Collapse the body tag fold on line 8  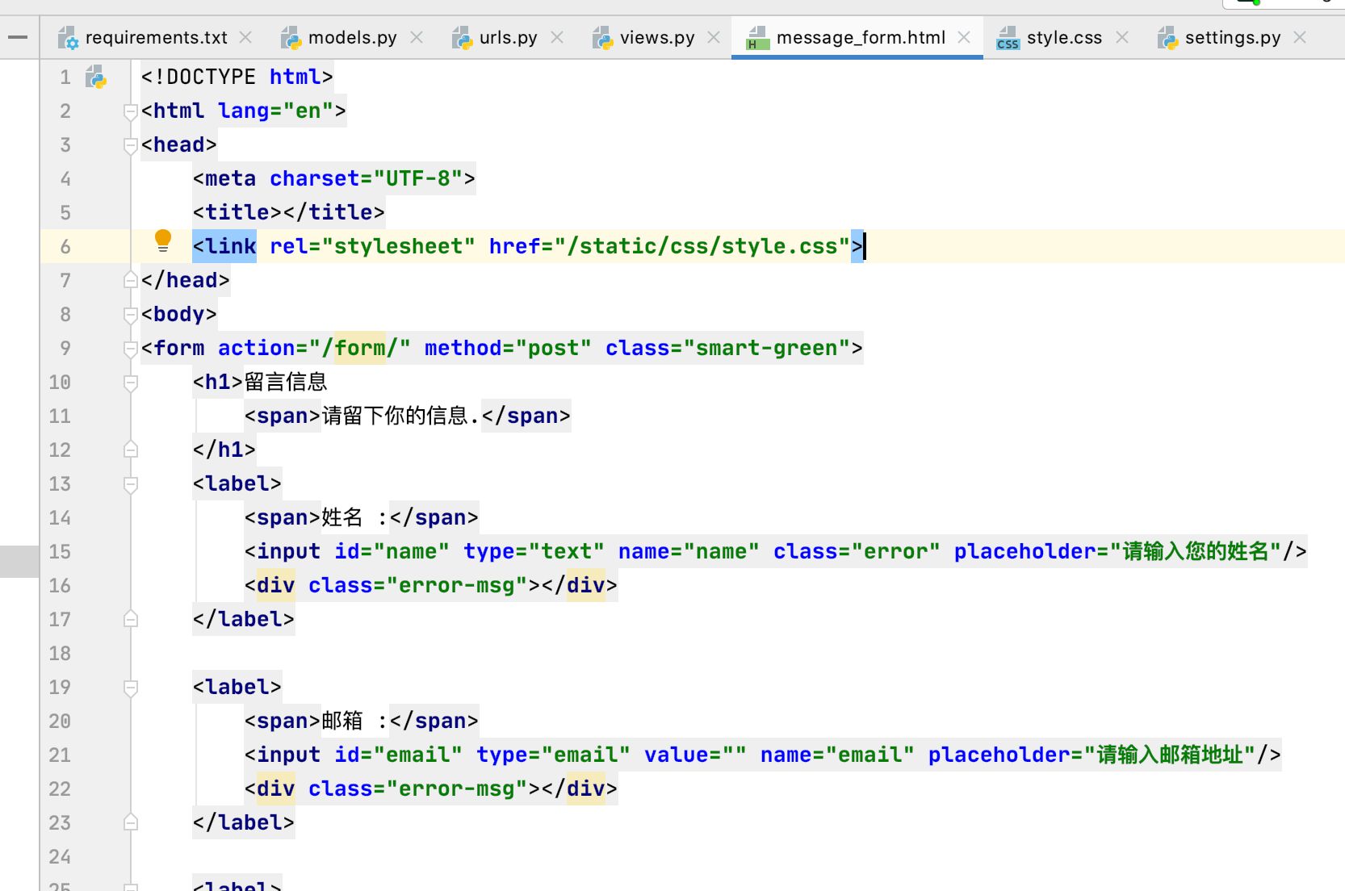[130, 315]
